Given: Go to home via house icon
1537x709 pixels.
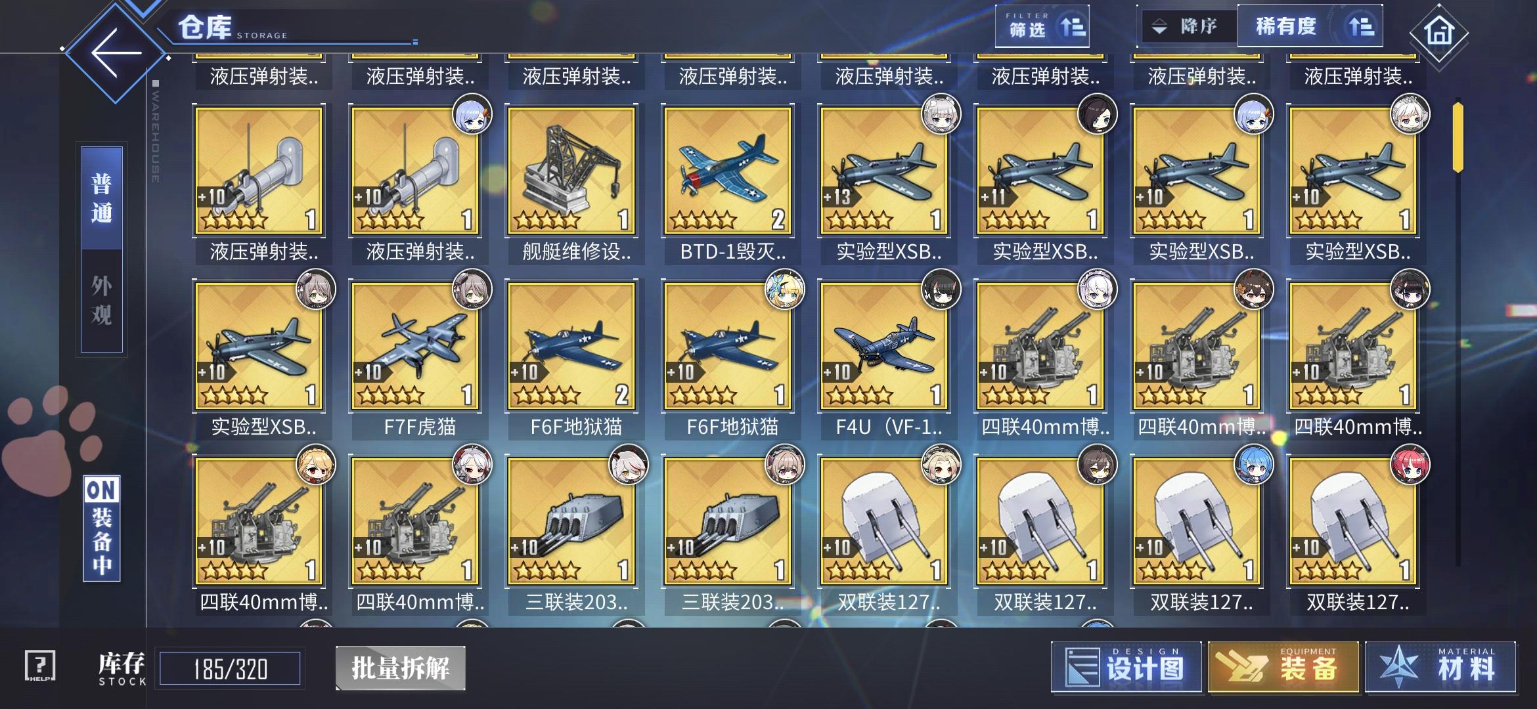Looking at the screenshot, I should pos(1438,31).
